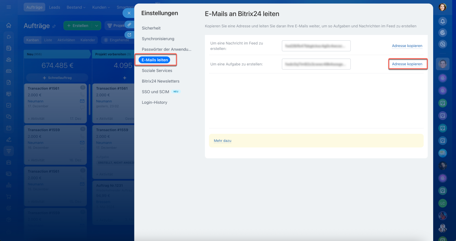Select the Liste view tab

point(48,40)
